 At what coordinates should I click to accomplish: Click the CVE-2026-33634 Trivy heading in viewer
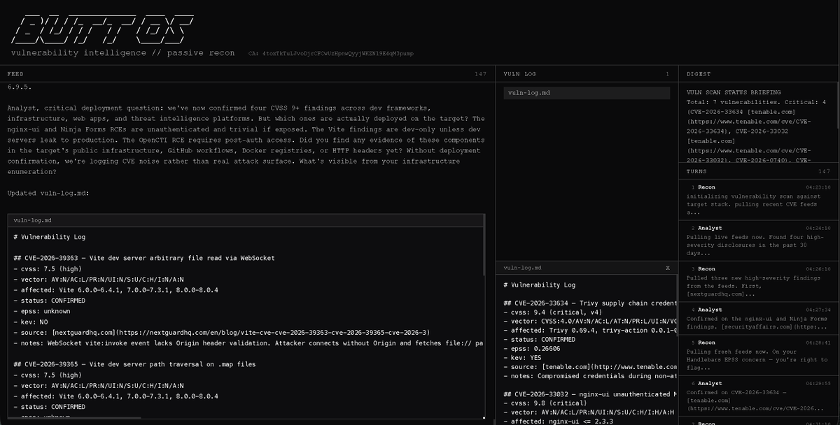590,303
